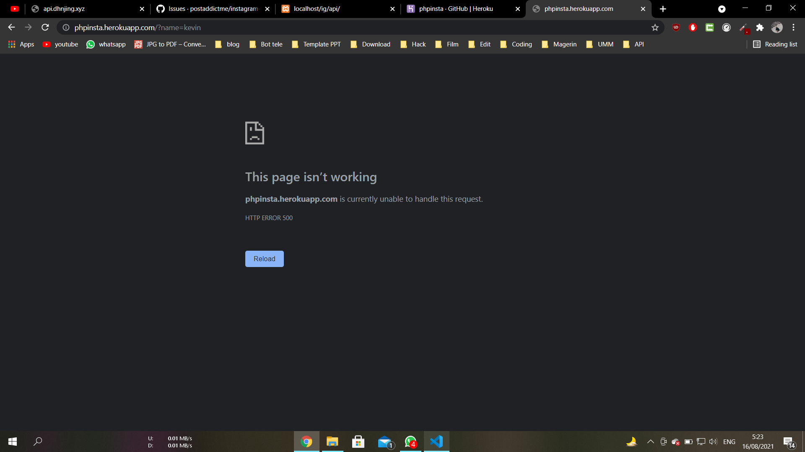Click the Reload button on error page
The image size is (805, 452).
click(x=264, y=259)
